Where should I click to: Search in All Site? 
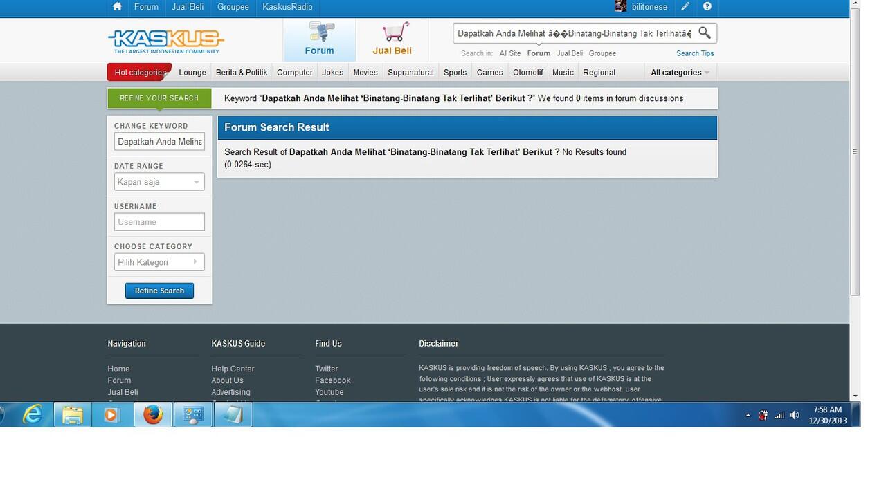click(510, 53)
